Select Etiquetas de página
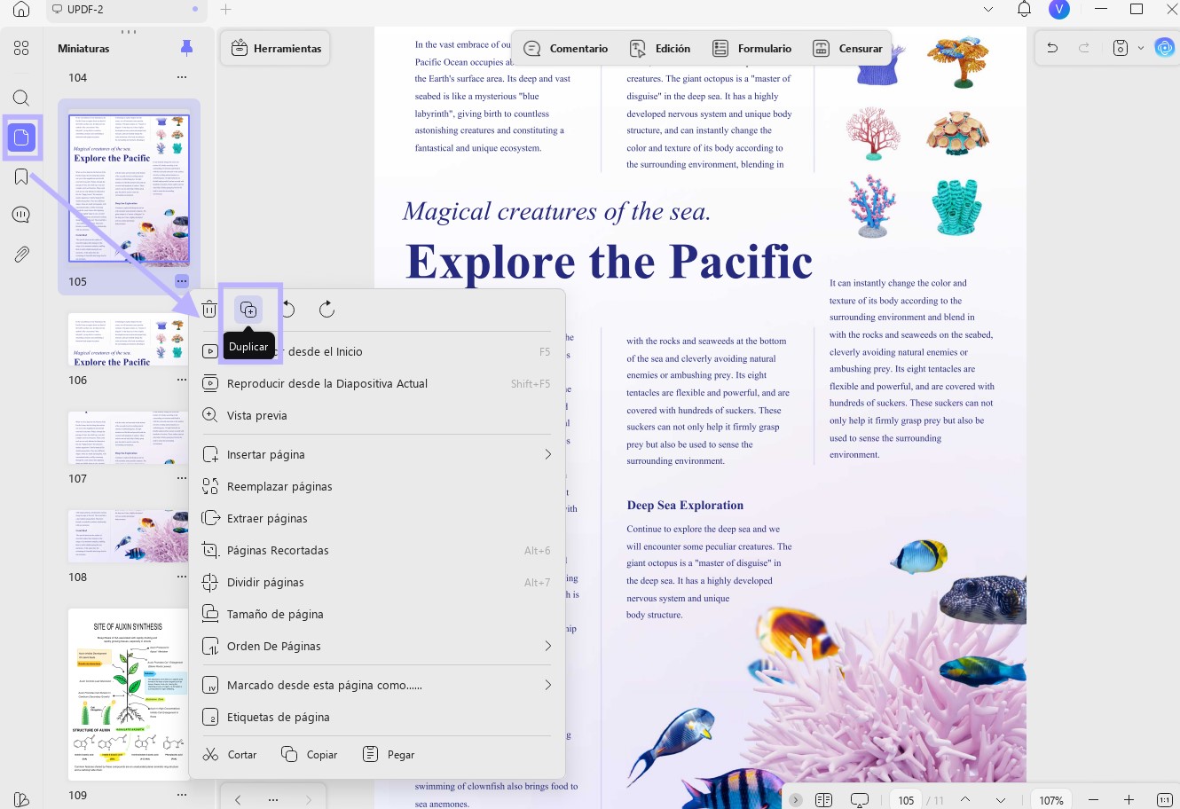 click(377, 717)
